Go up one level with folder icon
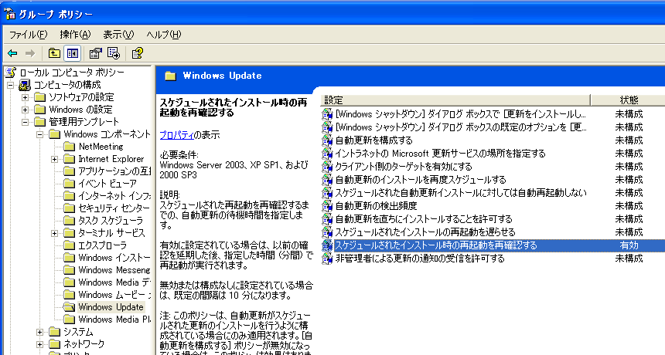 [54, 53]
